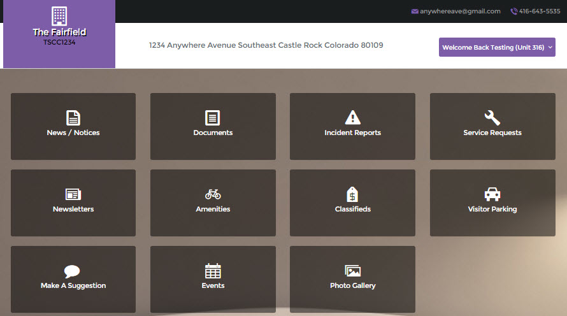Go to the Visitor Parking label

coord(492,210)
